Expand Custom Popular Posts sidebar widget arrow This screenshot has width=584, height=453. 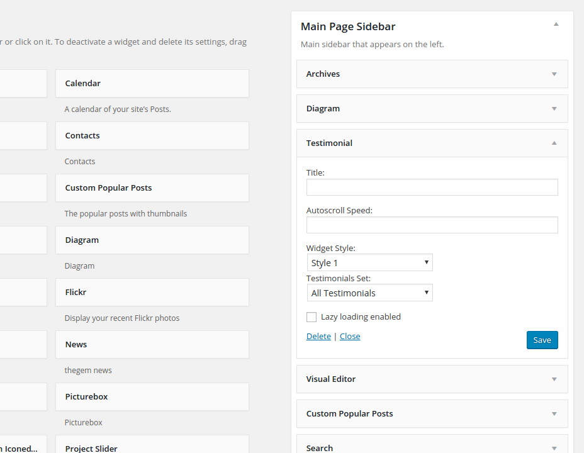click(x=554, y=414)
